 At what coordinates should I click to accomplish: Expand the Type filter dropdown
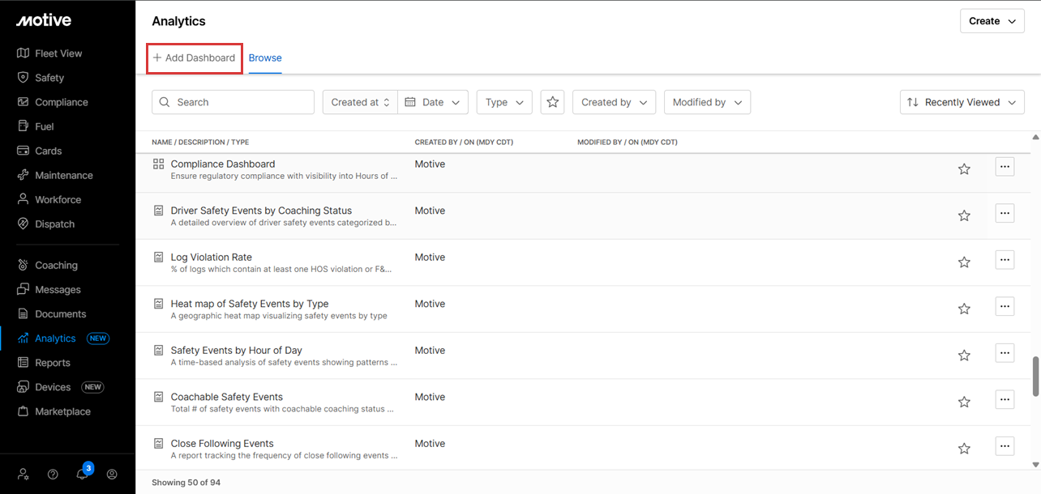click(504, 102)
